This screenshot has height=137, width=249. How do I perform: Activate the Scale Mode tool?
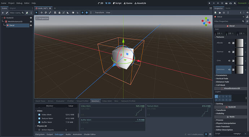click(50, 13)
